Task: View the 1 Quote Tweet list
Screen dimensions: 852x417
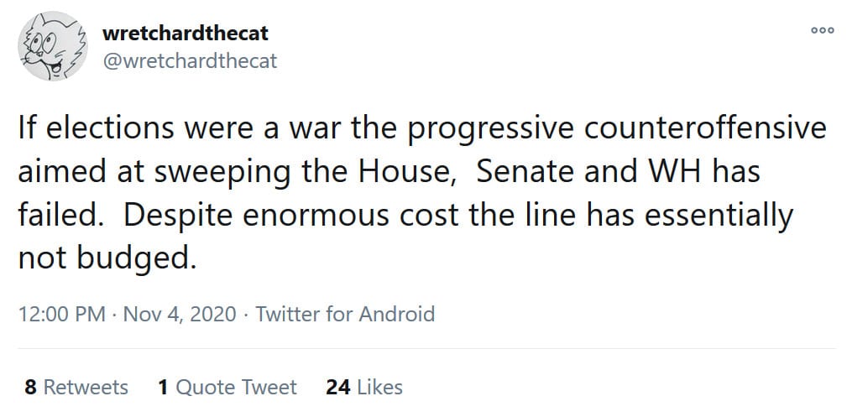Action: coord(227,387)
